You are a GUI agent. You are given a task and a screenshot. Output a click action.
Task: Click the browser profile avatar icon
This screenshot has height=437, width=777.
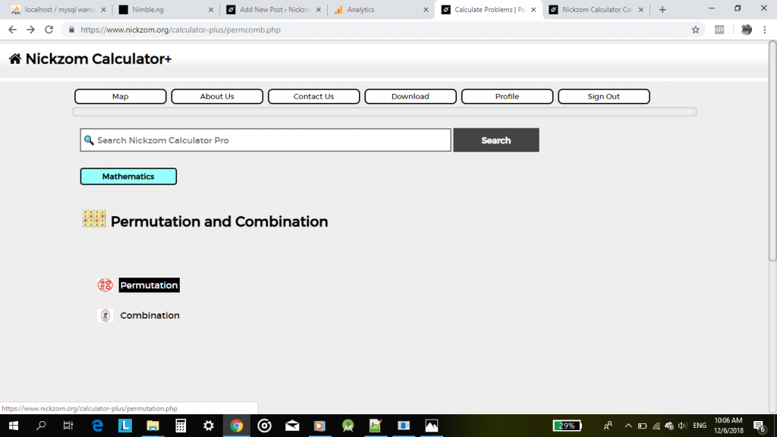[x=747, y=30]
